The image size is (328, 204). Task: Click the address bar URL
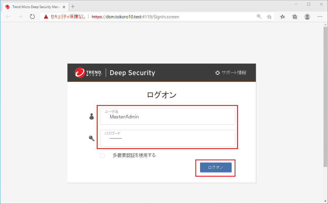click(135, 17)
